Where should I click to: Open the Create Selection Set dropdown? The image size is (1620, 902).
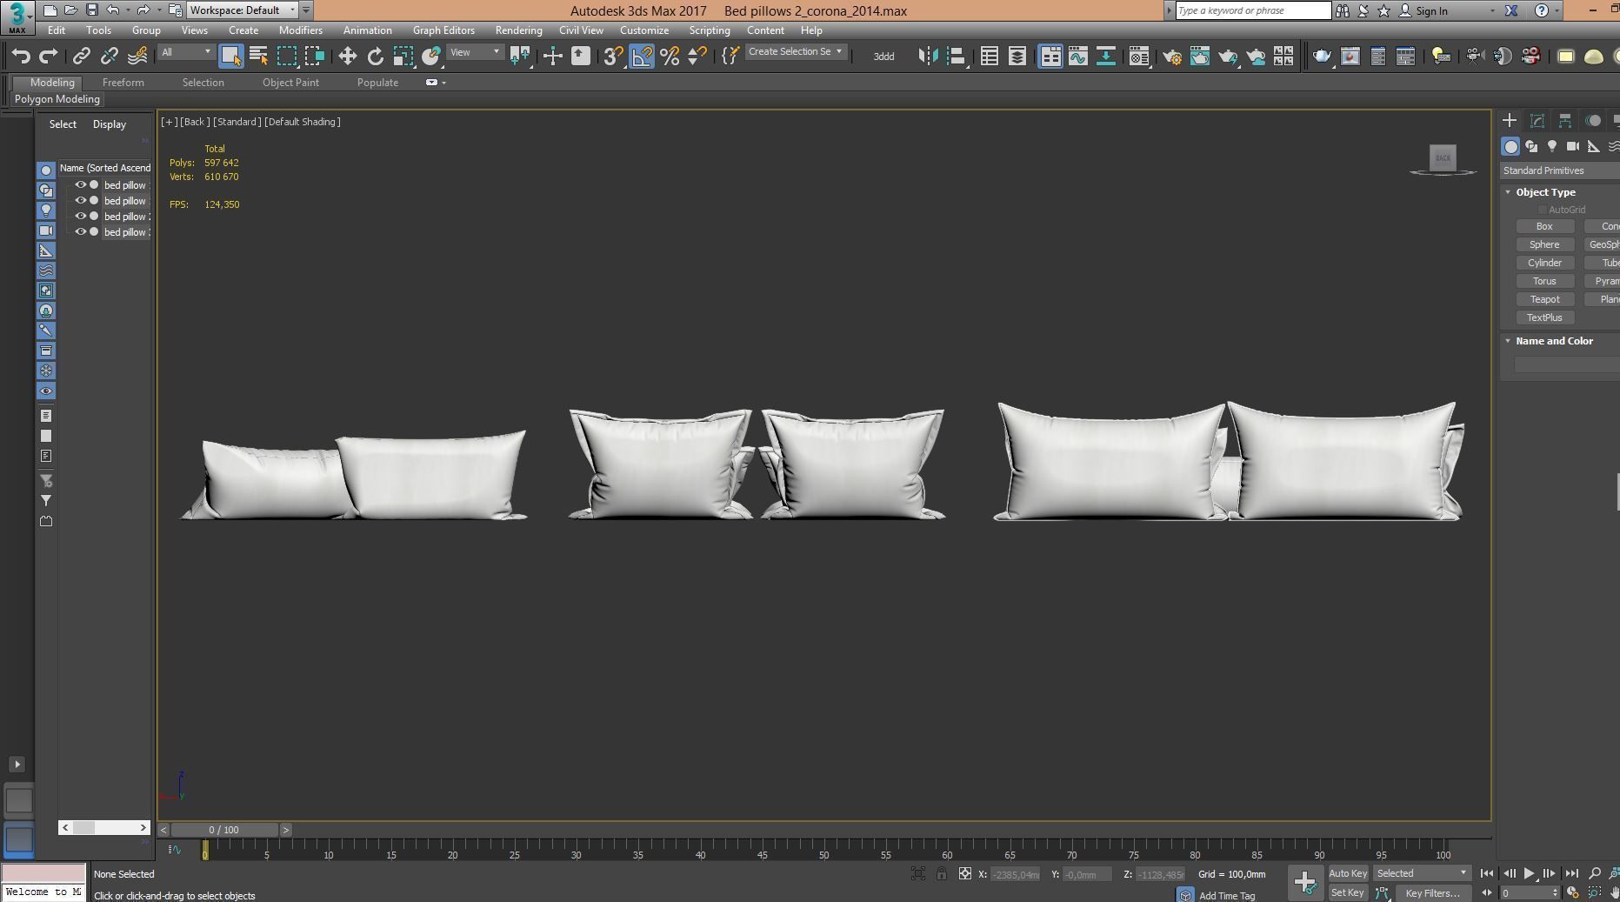coord(795,52)
